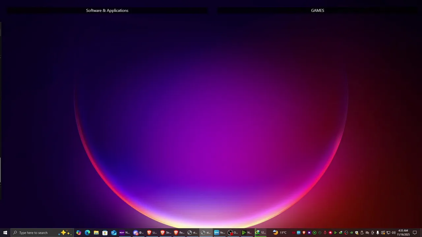Open the network status tray icon
The height and width of the screenshot is (237, 422).
388,233
